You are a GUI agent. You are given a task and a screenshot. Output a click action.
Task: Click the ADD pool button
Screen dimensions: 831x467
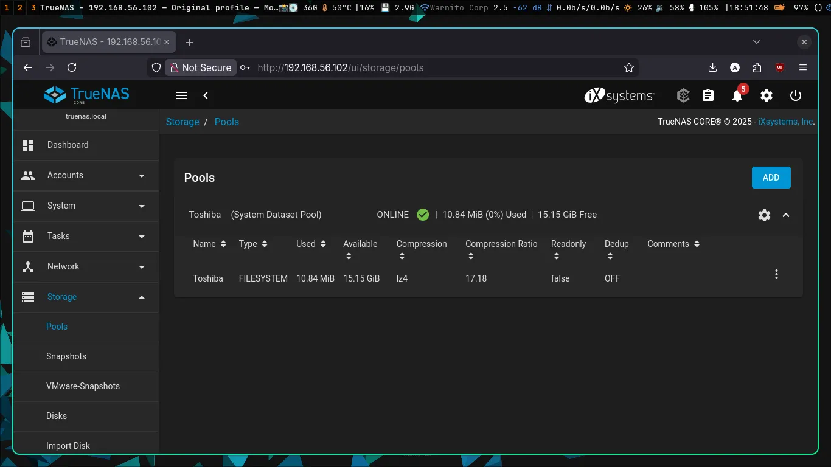pos(771,178)
